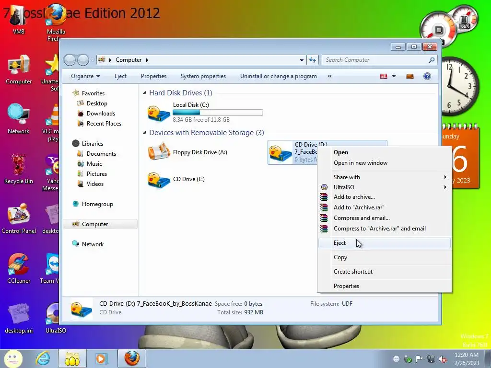
Task: Choose Add to "Archive.rar" option
Action: pos(385,207)
